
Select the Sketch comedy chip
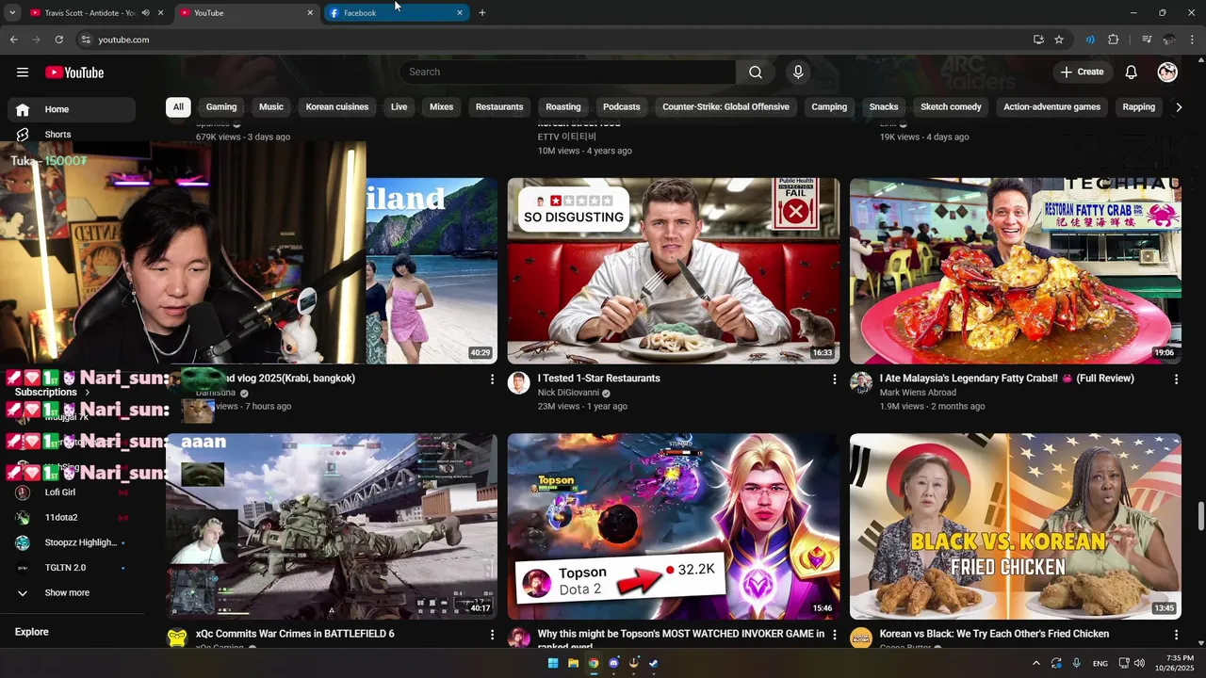pos(951,107)
